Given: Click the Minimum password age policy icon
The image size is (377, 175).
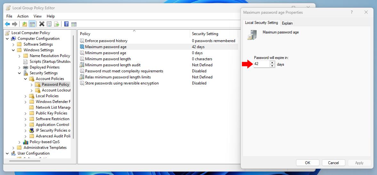Looking at the screenshot, I should pos(82,53).
